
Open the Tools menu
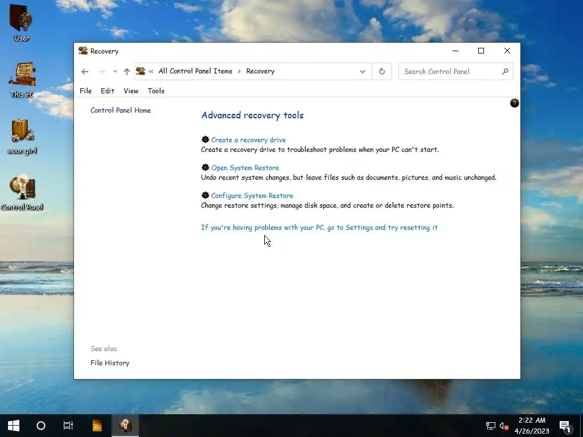click(156, 90)
